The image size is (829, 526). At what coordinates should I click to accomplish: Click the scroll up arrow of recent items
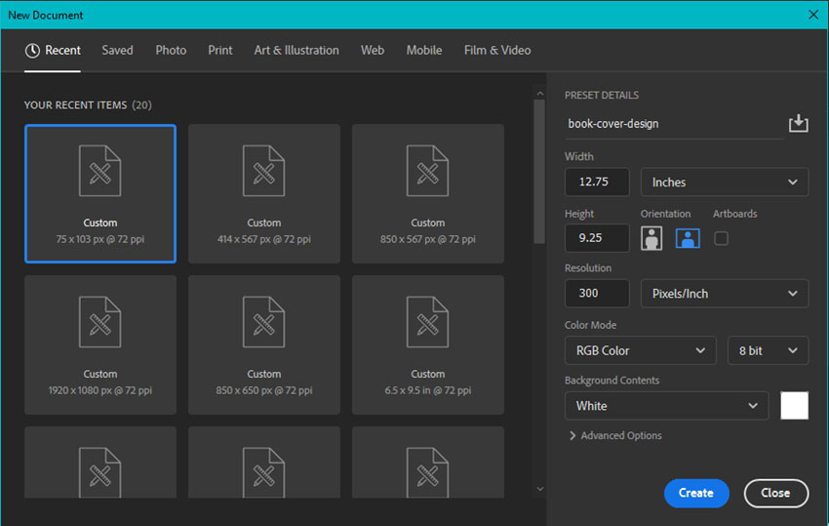(539, 93)
